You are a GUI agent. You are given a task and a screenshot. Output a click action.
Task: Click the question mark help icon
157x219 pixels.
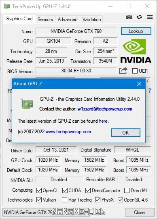149,91
